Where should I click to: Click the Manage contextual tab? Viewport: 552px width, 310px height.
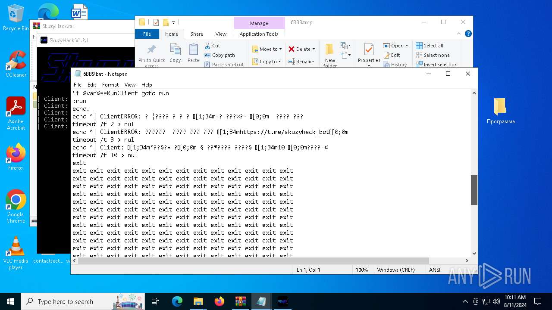click(x=259, y=23)
